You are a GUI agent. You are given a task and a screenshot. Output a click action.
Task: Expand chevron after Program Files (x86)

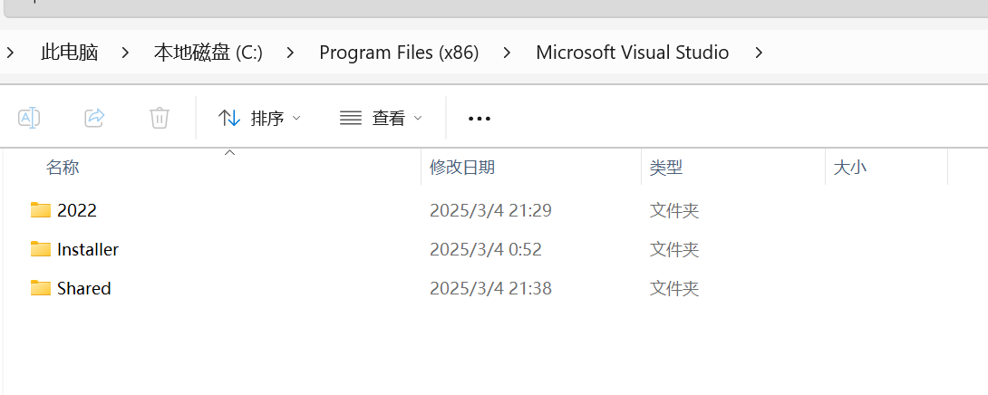coord(508,53)
